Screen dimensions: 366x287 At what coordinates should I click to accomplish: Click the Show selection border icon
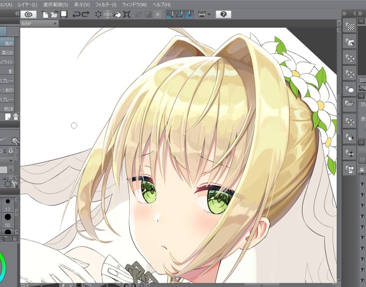[x=158, y=15]
